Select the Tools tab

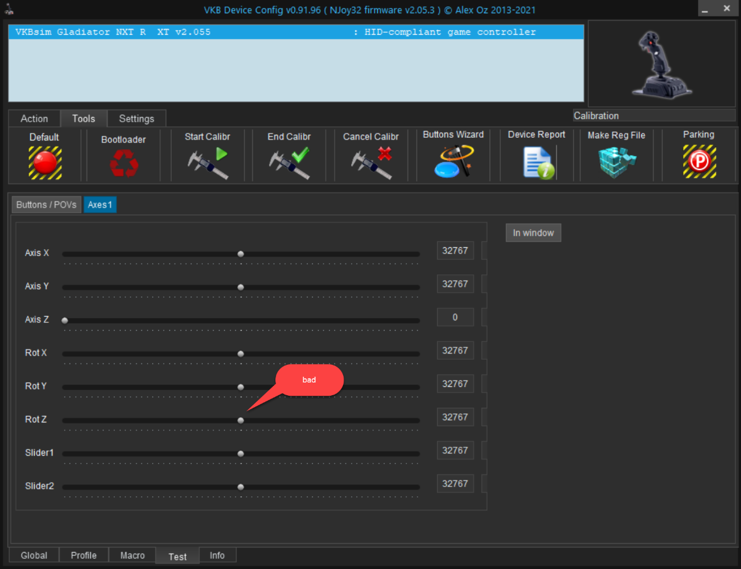(83, 119)
